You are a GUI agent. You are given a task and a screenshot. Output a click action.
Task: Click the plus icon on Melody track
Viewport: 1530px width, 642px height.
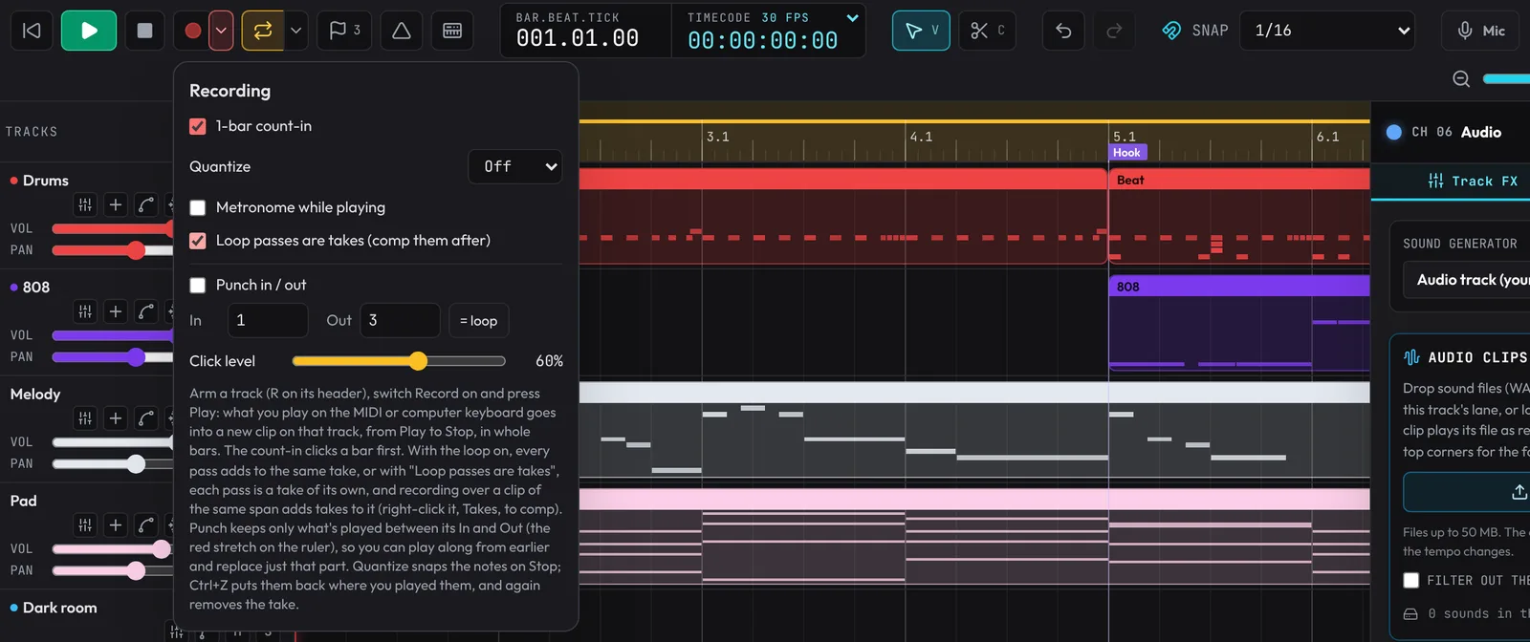click(x=116, y=418)
